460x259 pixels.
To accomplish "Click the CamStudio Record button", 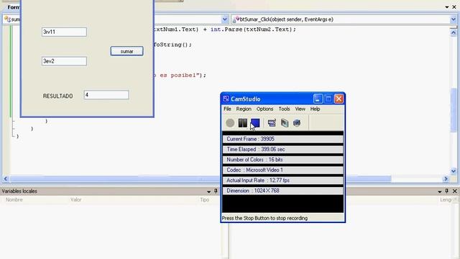I will tap(230, 123).
